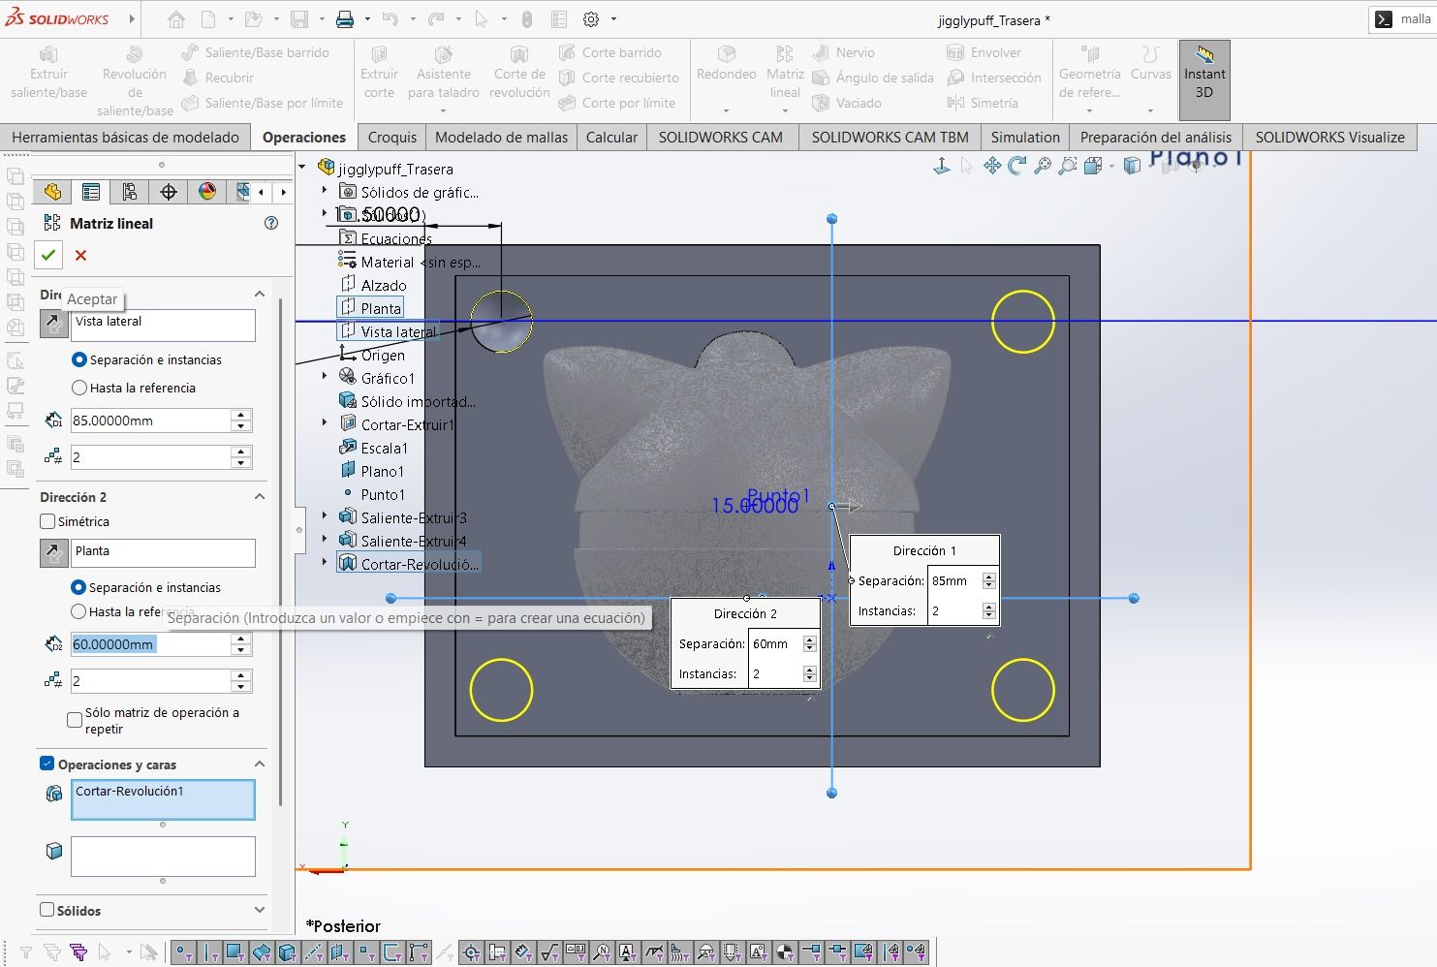This screenshot has width=1437, height=967.
Task: Increase callout Dirección 1 Separación stepper
Action: [988, 577]
